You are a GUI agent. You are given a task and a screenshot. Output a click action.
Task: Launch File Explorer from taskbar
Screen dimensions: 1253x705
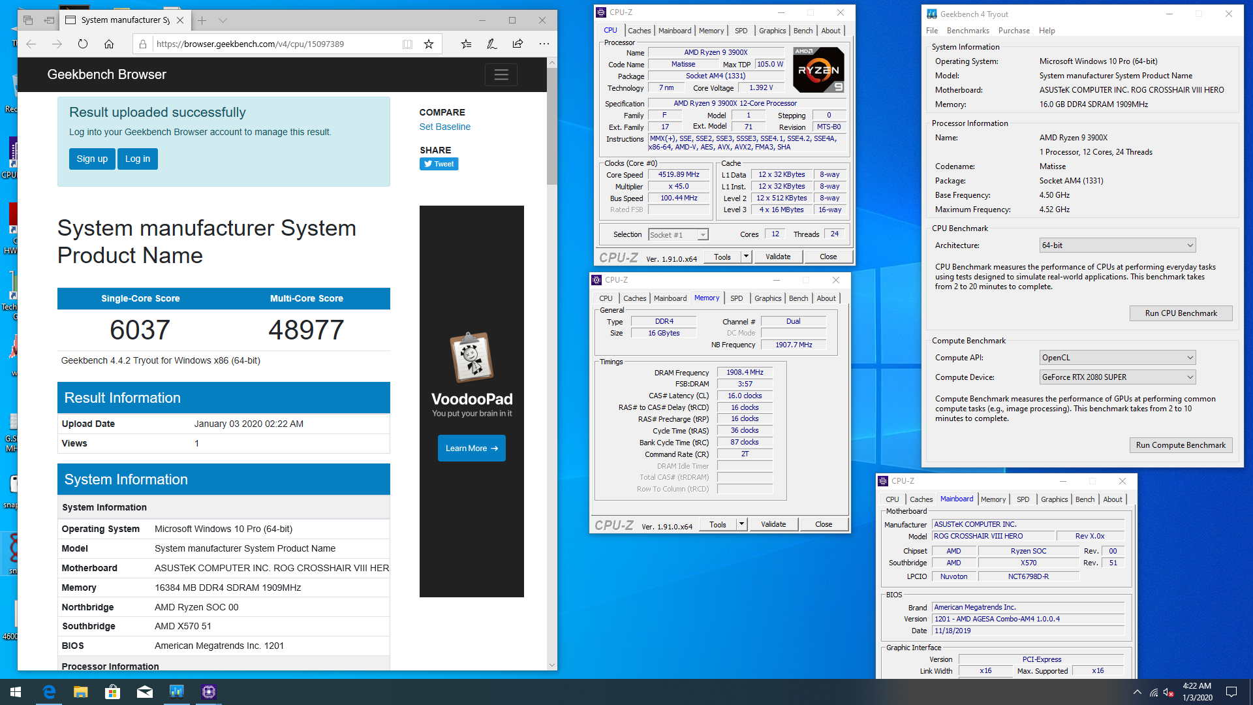[x=80, y=692]
